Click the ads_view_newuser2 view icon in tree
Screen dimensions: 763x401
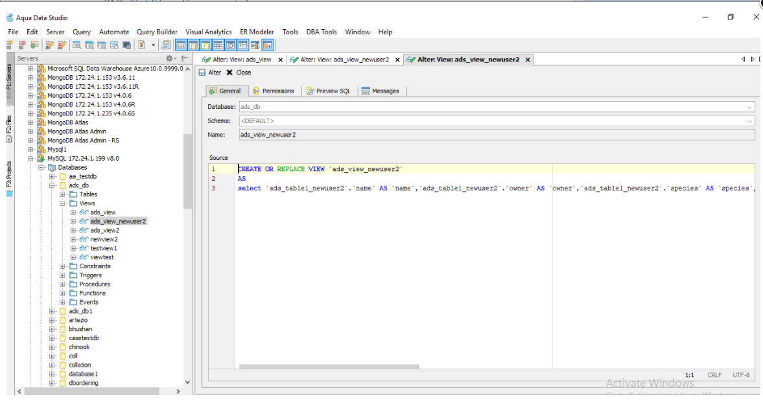[x=84, y=221]
